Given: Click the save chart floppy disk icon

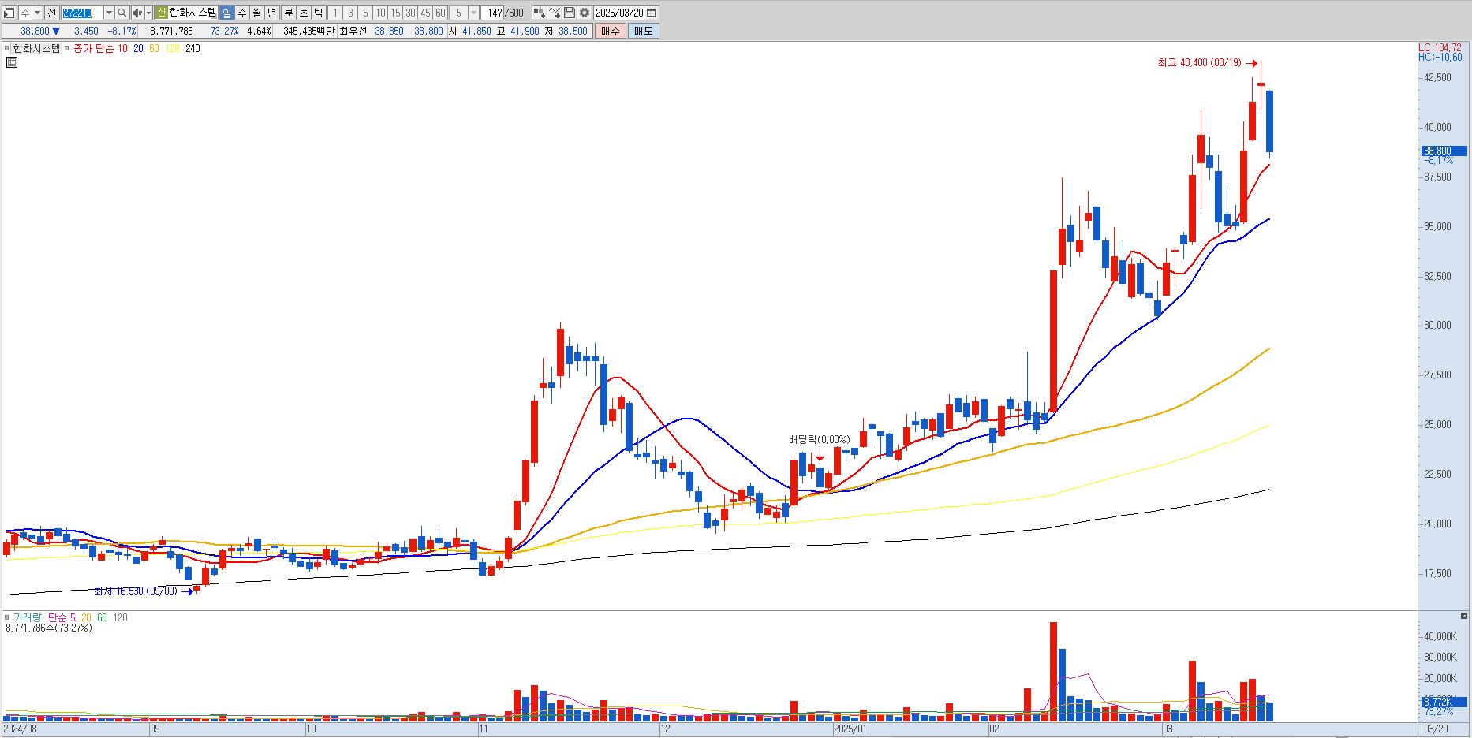Looking at the screenshot, I should pyautogui.click(x=570, y=13).
